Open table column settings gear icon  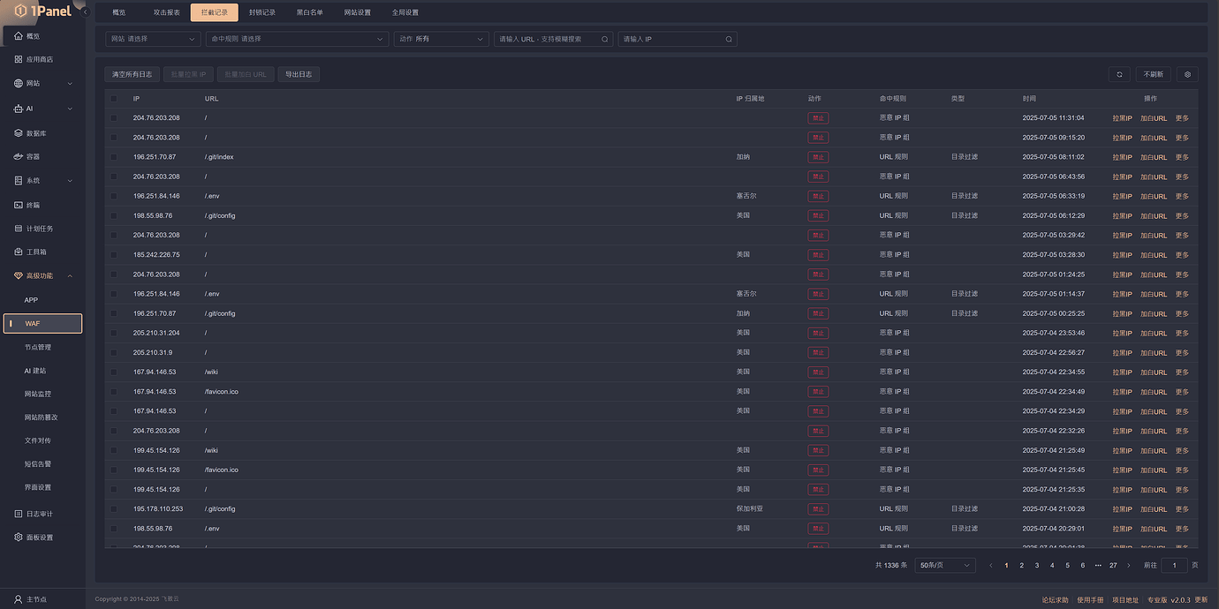pyautogui.click(x=1187, y=75)
